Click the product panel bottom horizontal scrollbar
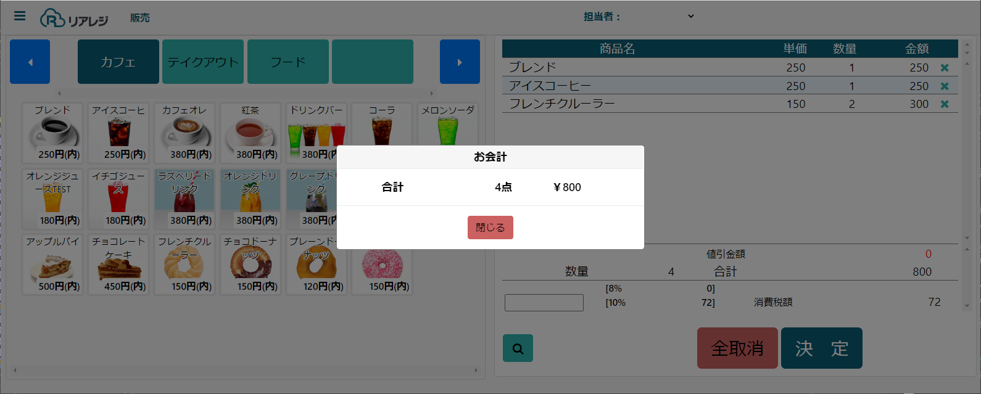This screenshot has height=394, width=981. pos(245,371)
